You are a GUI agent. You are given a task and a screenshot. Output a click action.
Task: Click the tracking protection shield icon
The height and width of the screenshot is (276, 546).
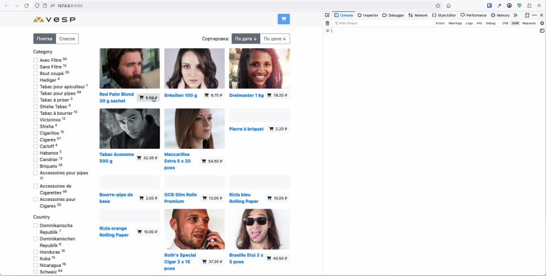click(38, 6)
